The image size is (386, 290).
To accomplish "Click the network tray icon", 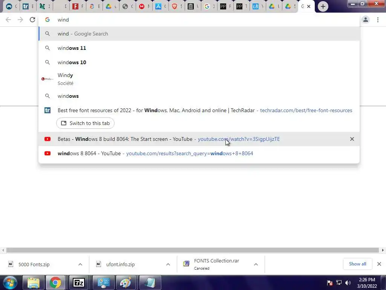I will click(x=339, y=283).
